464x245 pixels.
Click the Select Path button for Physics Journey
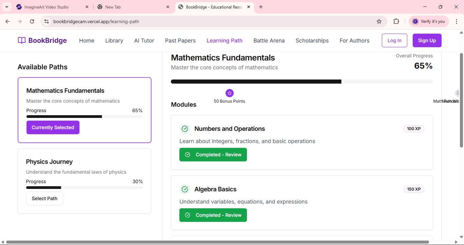[x=44, y=198]
